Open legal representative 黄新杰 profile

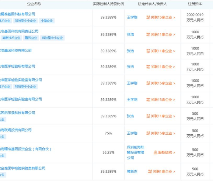point(132,172)
